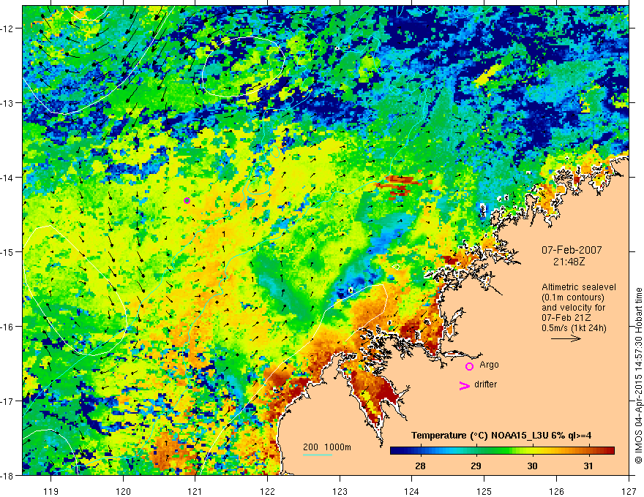Click the color bar value '31'
Screen dimensions: 644x497
[x=588, y=466]
